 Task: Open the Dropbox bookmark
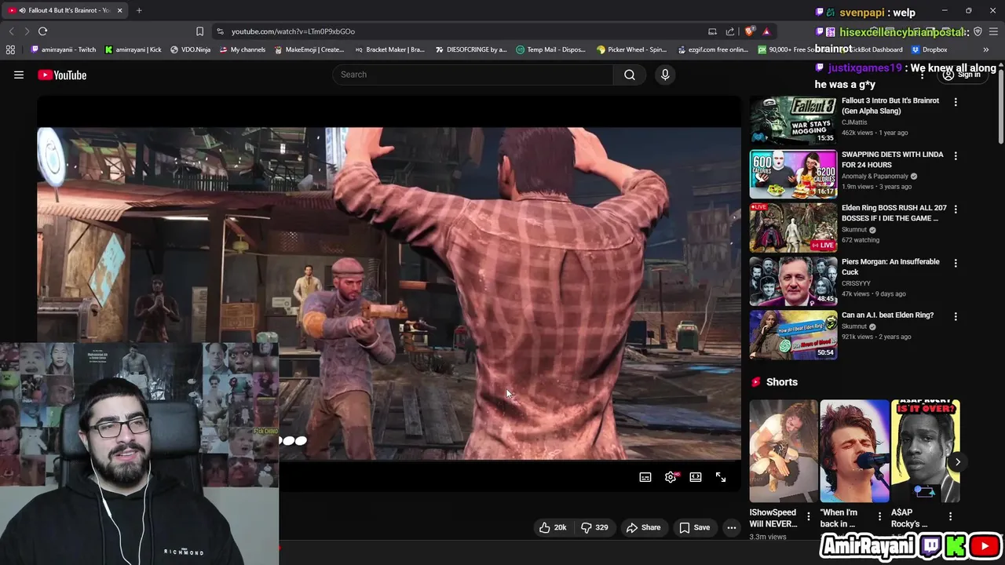tap(930, 49)
